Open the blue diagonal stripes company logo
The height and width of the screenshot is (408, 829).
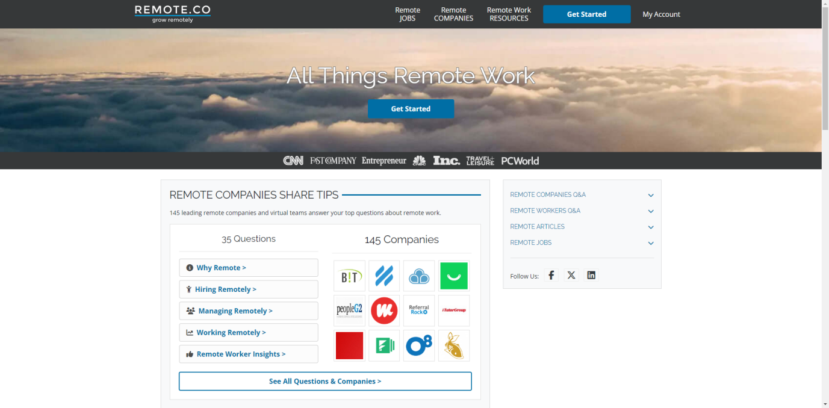(384, 276)
